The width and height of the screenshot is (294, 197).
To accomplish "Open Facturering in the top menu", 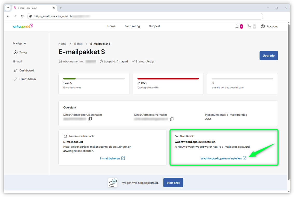I will click(x=132, y=26).
